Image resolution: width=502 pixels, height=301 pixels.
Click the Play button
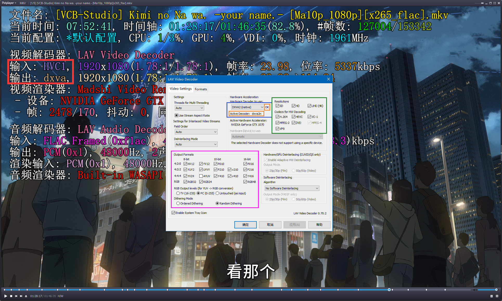coord(5,296)
